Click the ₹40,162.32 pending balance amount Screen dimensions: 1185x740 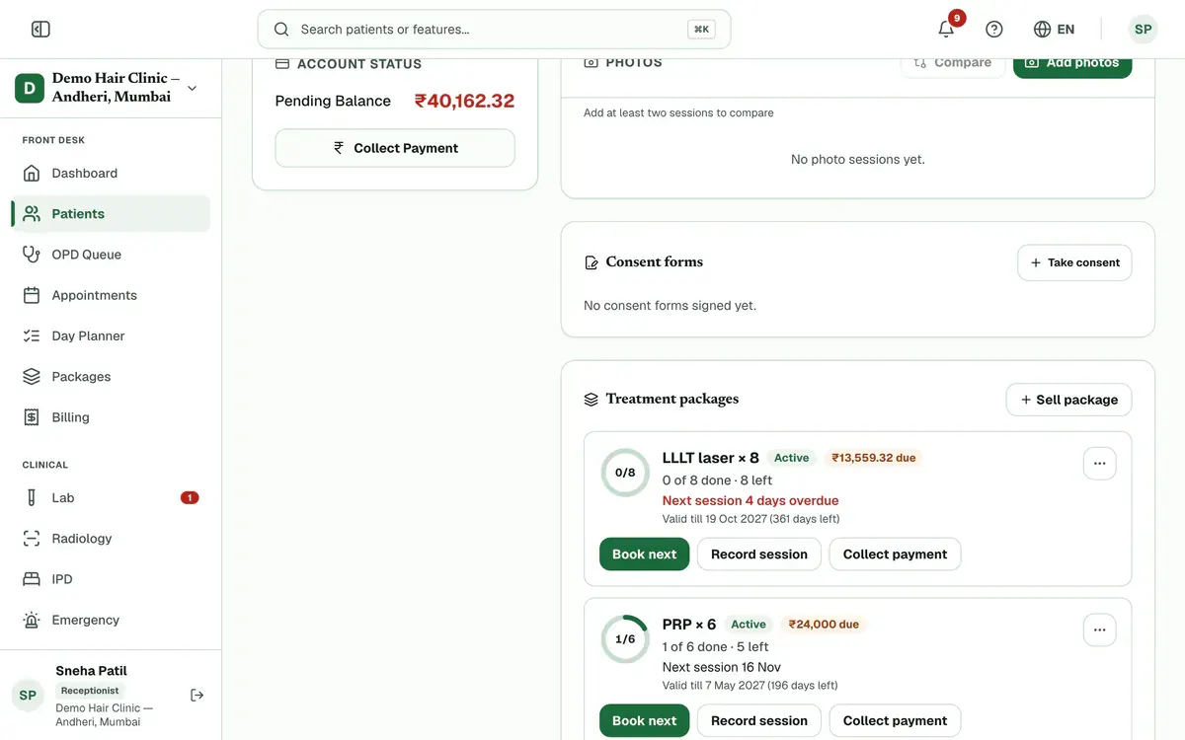(x=464, y=101)
